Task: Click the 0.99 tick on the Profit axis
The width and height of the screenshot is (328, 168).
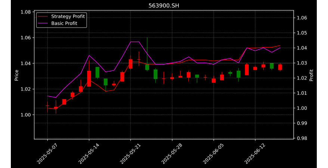Action: coord(302,123)
